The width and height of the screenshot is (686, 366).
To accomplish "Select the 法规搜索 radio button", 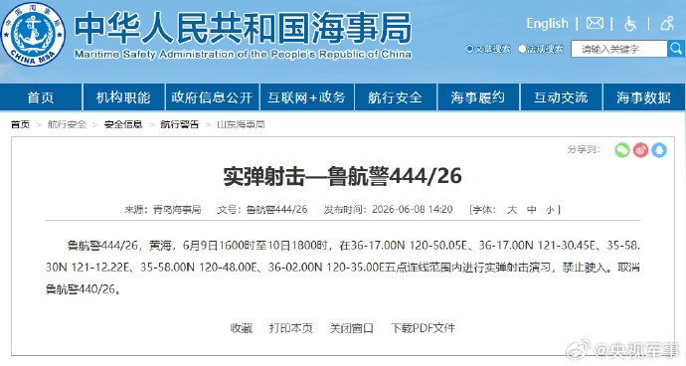I will point(522,49).
